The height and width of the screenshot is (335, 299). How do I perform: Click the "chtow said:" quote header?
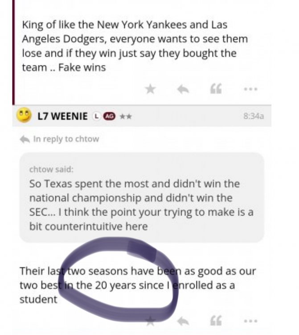[51, 169]
